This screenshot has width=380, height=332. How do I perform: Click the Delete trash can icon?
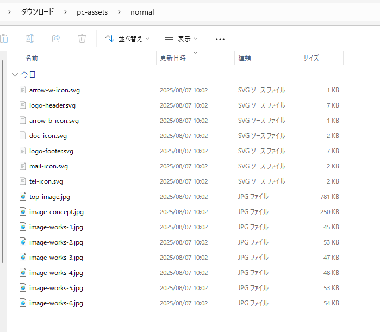[x=82, y=39]
